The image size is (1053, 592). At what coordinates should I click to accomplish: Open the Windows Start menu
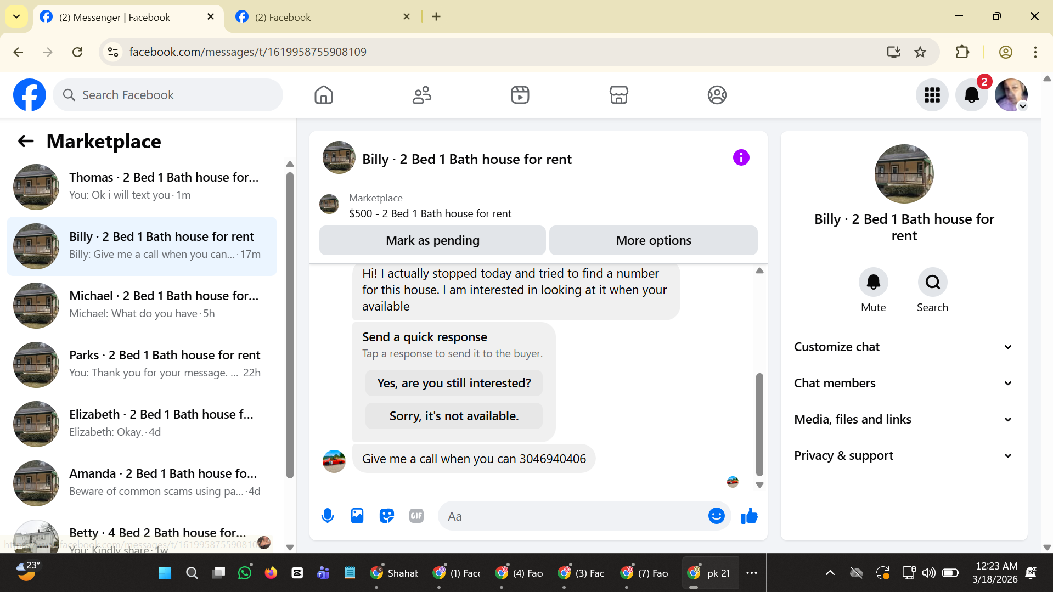click(165, 573)
